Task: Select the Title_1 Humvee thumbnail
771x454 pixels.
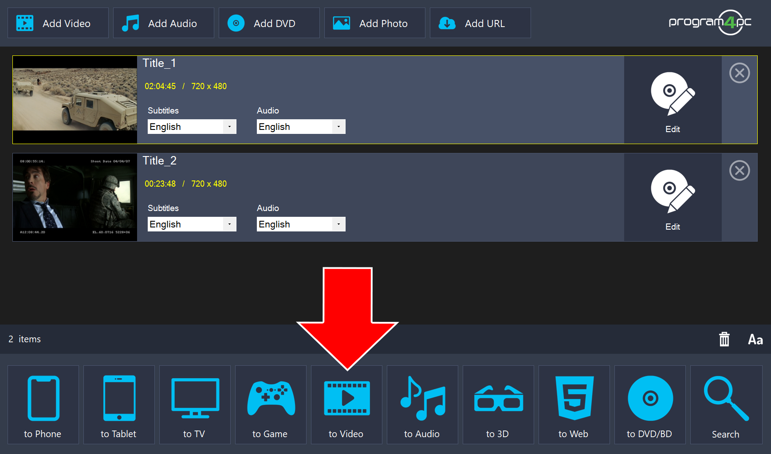Action: [x=75, y=100]
